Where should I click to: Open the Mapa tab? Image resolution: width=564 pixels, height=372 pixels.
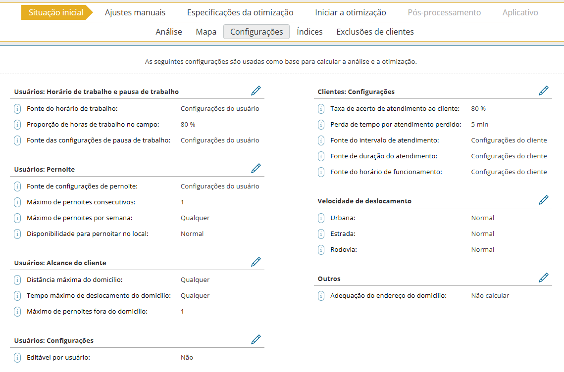[x=206, y=32]
